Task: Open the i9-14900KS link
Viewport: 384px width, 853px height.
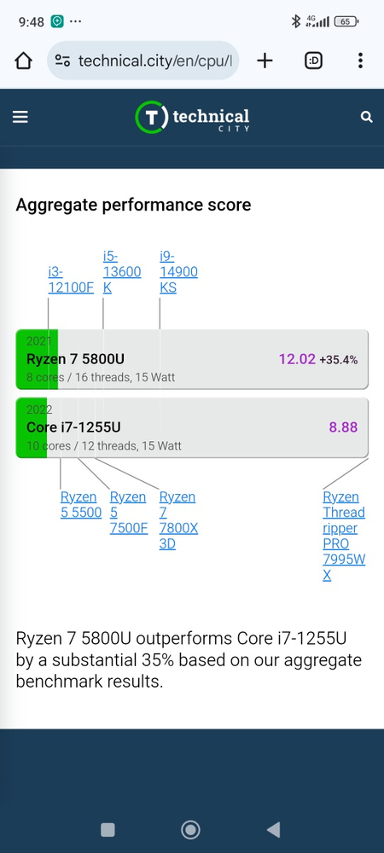Action: pos(178,272)
